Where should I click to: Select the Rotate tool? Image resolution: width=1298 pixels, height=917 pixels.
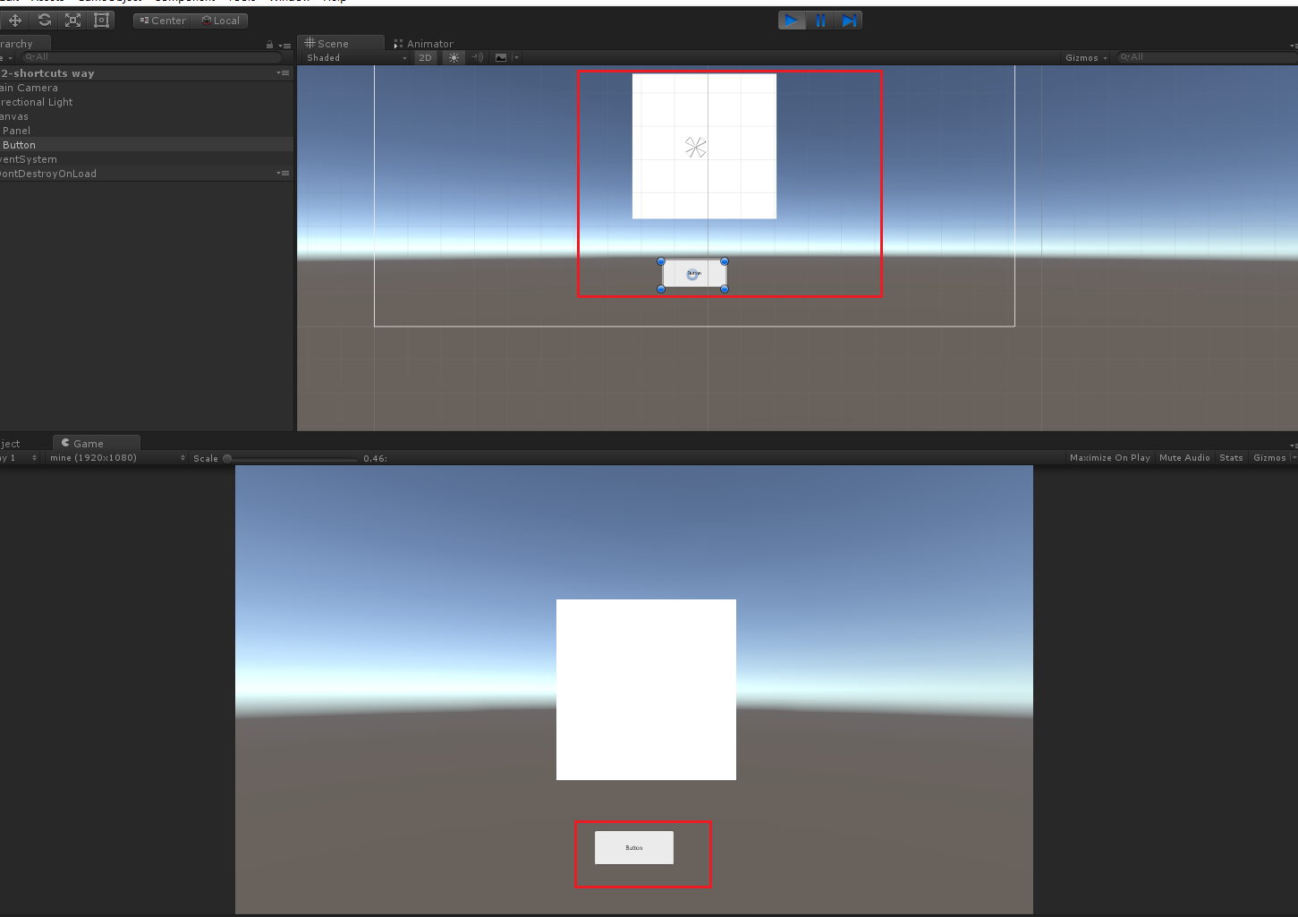click(44, 20)
